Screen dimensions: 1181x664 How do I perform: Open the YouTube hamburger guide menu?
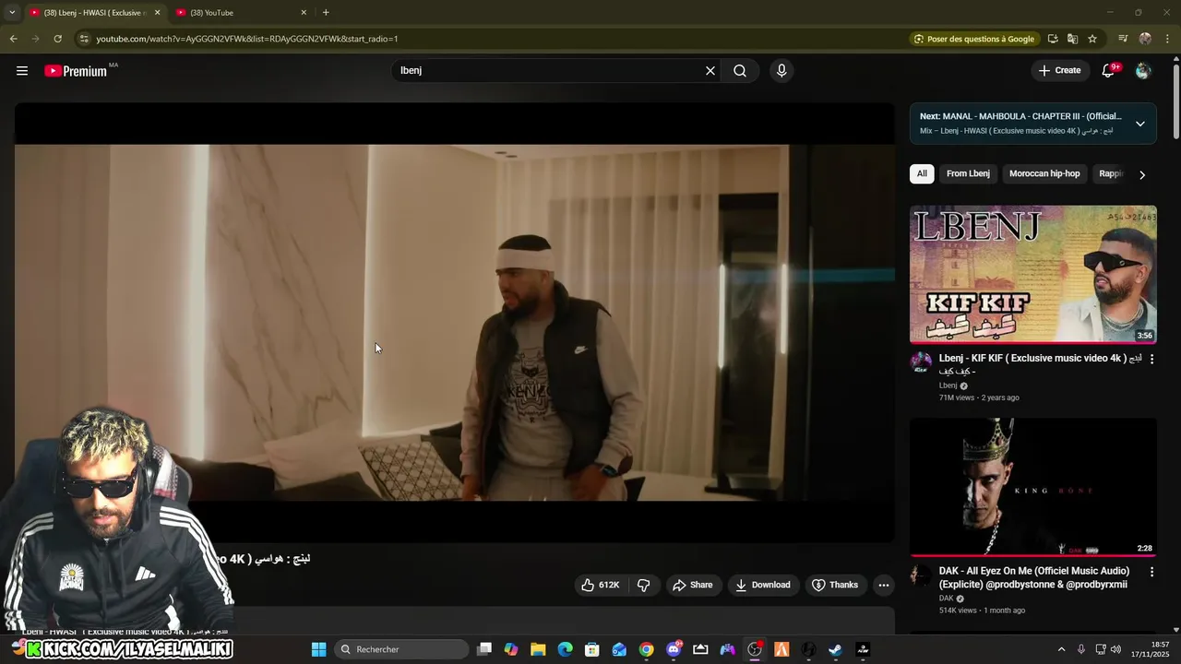pos(22,71)
